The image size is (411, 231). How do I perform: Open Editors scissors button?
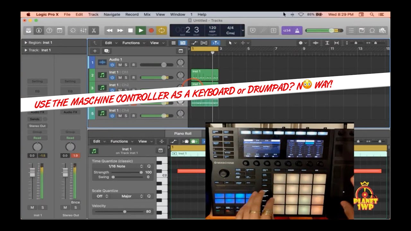[94, 30]
